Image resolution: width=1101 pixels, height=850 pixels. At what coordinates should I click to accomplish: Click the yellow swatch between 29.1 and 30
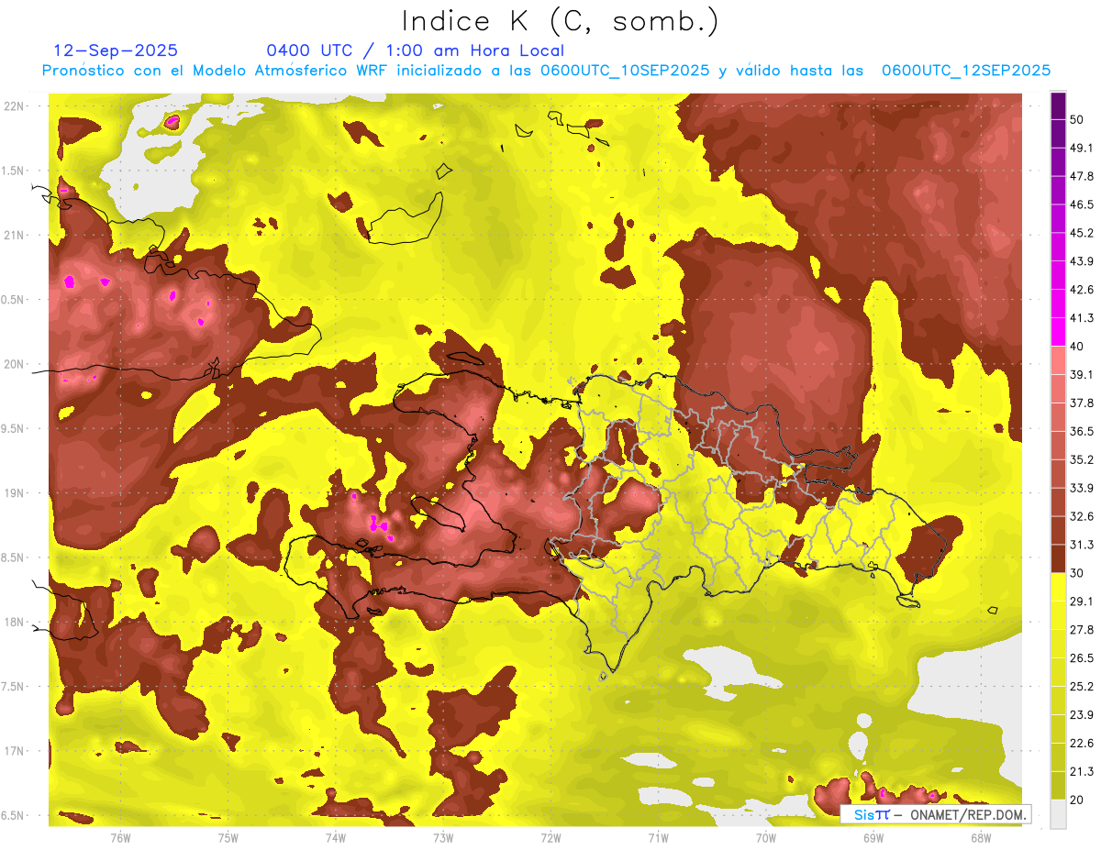(1058, 587)
